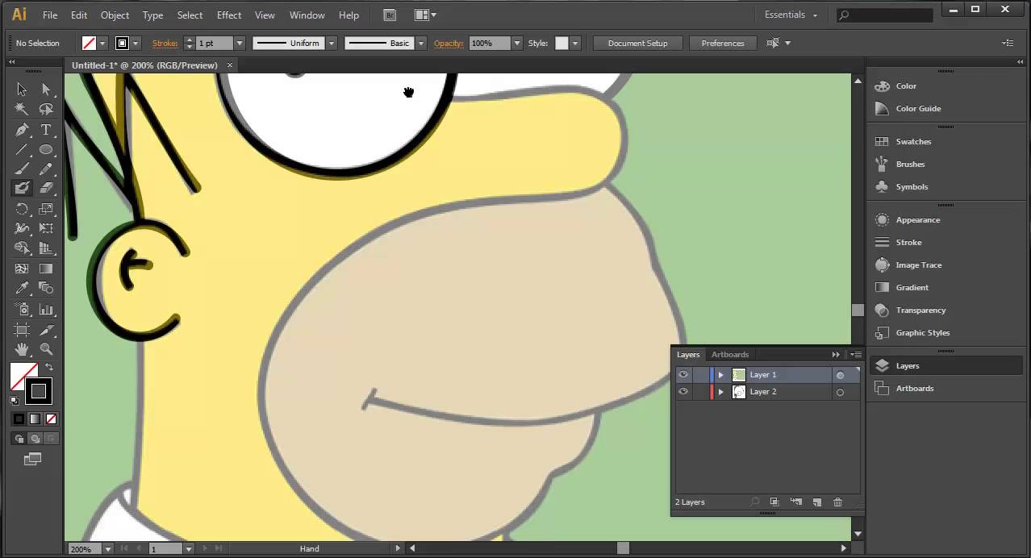Open the Uniform variable width profile dropdown
Image resolution: width=1031 pixels, height=558 pixels.
pyautogui.click(x=332, y=43)
